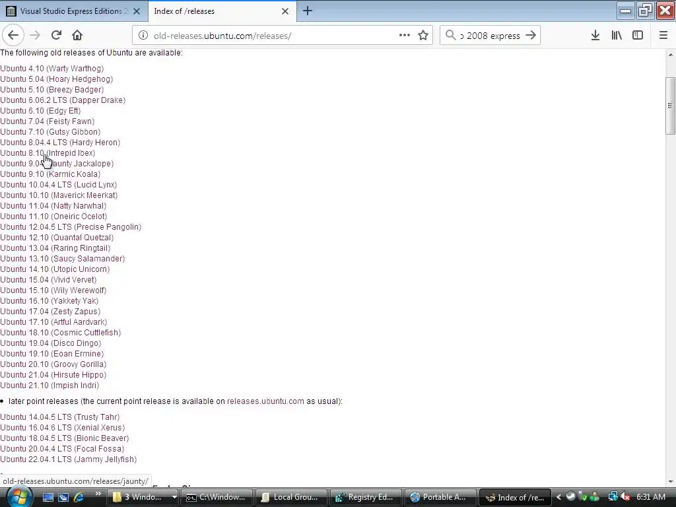Open Ubuntu 7.10 Gutsy Gibbon link
This screenshot has height=507, width=676.
click(x=50, y=132)
